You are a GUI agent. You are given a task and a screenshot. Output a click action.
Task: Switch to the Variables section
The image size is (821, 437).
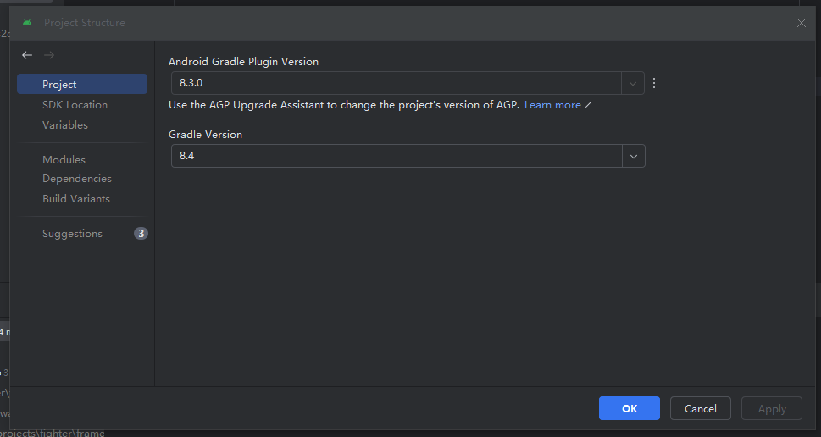pyautogui.click(x=65, y=125)
